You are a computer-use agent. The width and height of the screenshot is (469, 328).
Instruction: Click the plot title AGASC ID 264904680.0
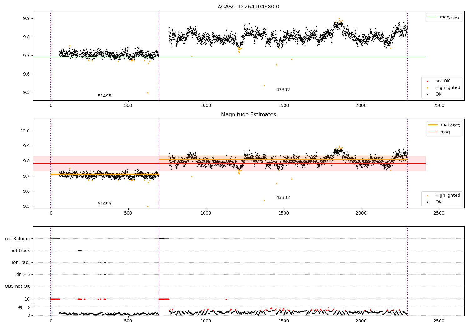[248, 7]
